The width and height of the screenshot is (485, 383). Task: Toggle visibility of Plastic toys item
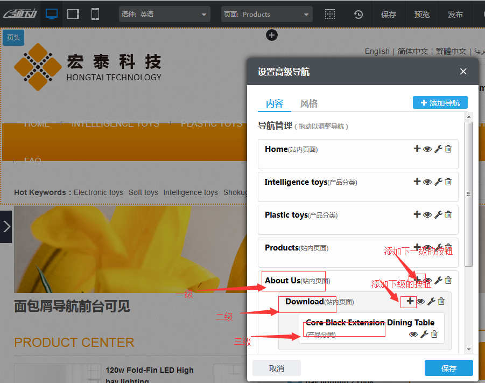tap(427, 215)
